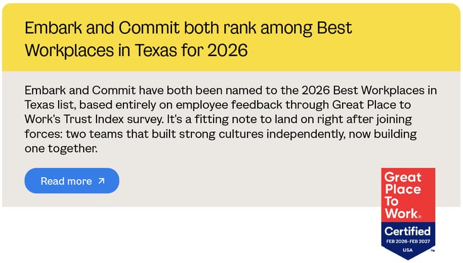Click the word 'Certified' on the badge
This screenshot has width=463, height=263.
click(408, 231)
